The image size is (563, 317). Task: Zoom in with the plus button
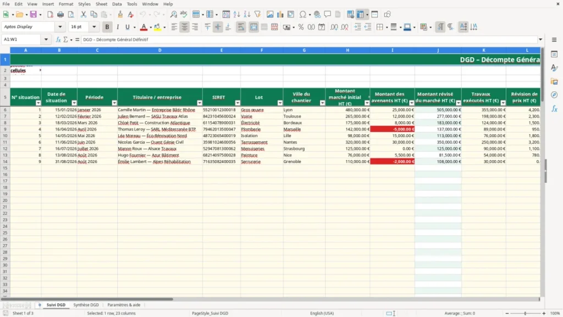544,313
